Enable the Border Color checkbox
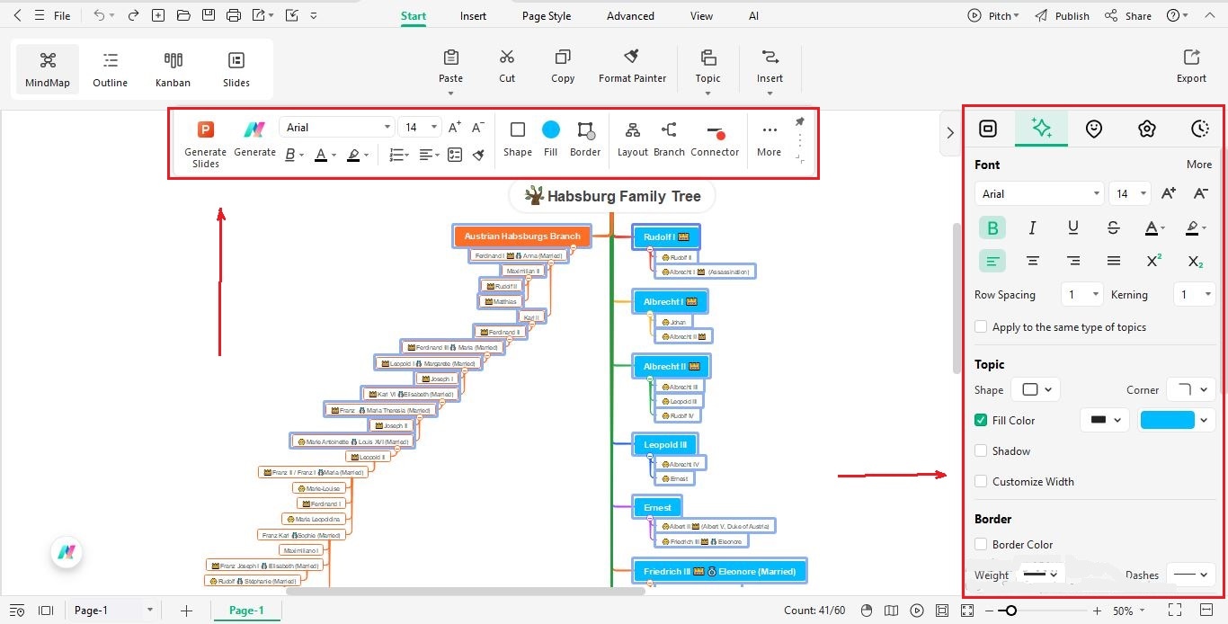Image resolution: width=1228 pixels, height=624 pixels. click(981, 544)
